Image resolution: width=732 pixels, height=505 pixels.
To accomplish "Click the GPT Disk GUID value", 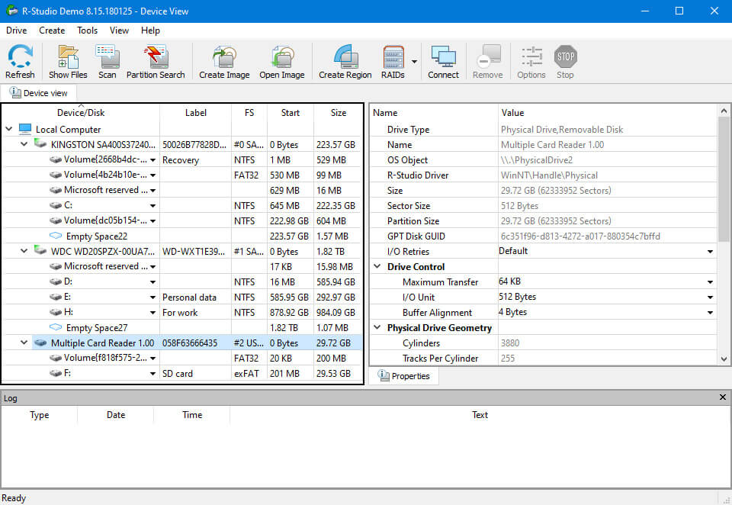I will (580, 236).
